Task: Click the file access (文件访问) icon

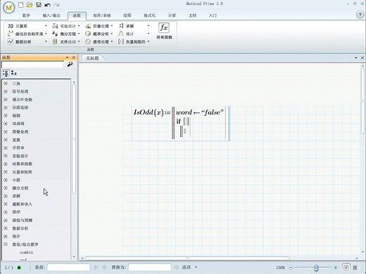Action: (x=55, y=41)
